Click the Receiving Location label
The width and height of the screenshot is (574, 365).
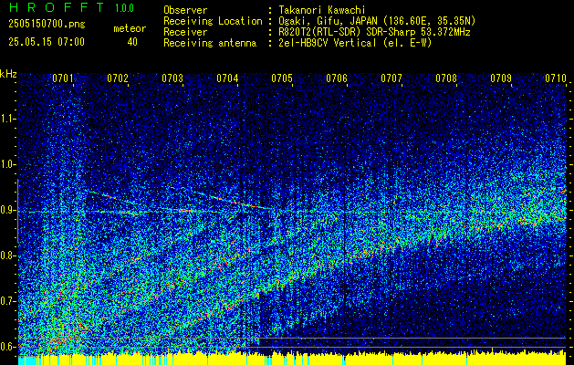213,21
